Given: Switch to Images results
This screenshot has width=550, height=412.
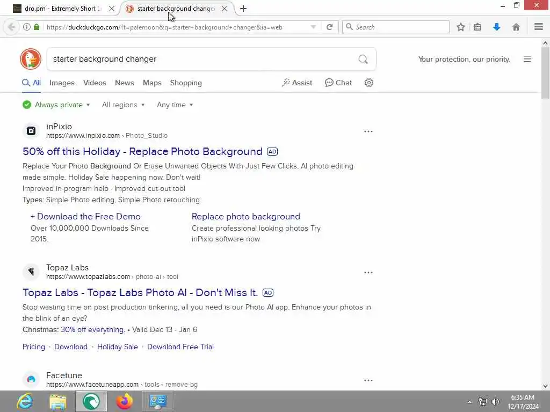Looking at the screenshot, I should (x=62, y=83).
